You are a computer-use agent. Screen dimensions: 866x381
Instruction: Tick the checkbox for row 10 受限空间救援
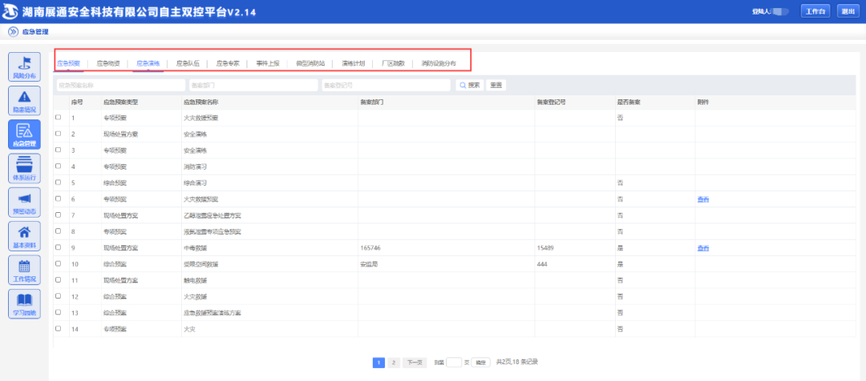click(x=59, y=263)
